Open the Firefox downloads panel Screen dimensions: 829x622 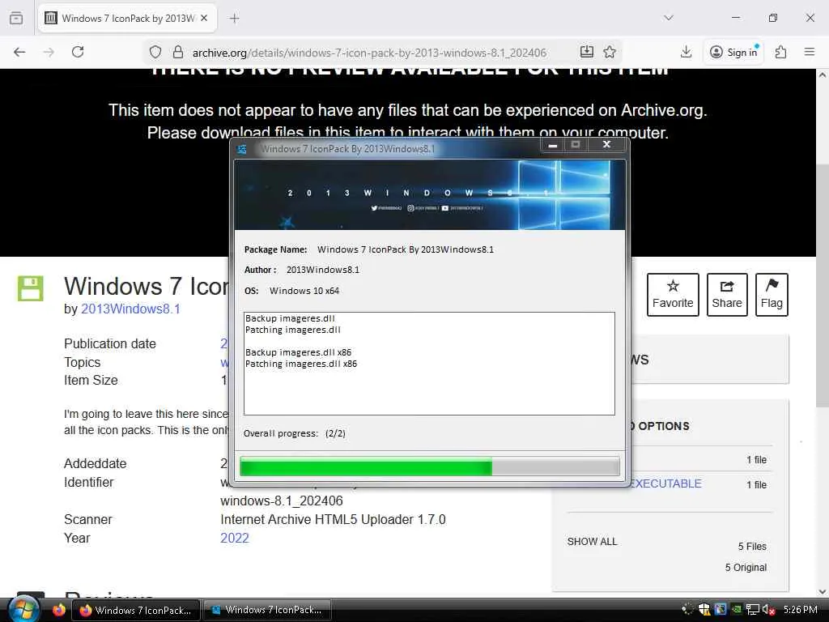pos(686,52)
